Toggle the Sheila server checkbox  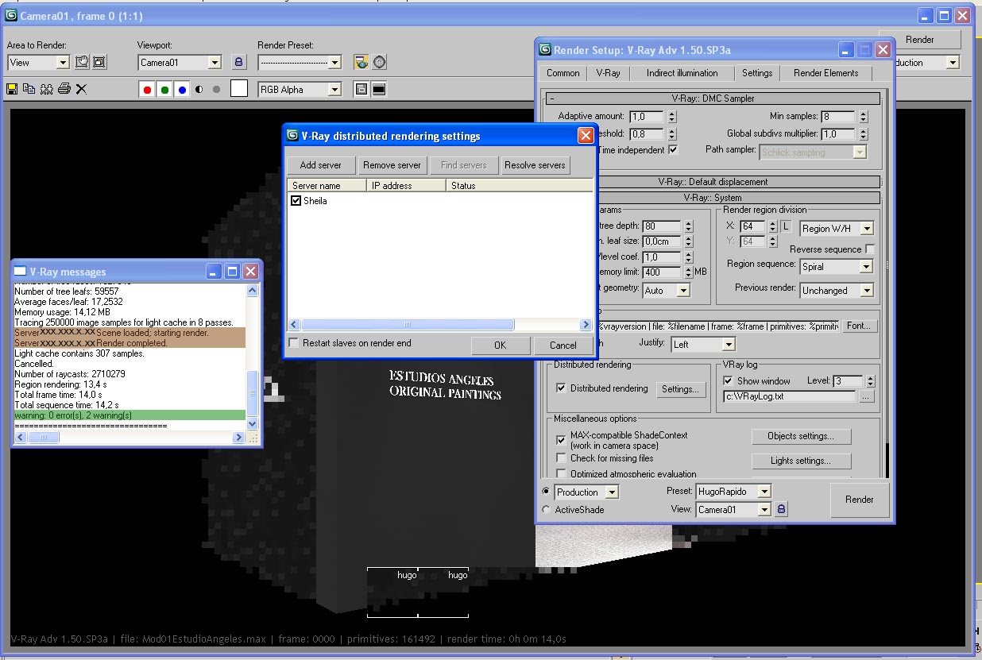tap(296, 202)
